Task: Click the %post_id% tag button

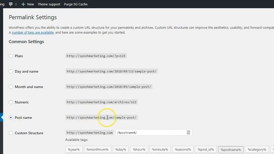Action: [x=205, y=149]
